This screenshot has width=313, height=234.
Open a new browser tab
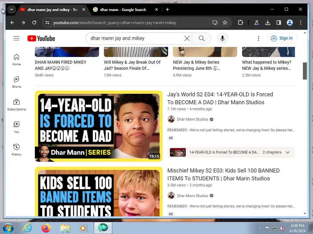click(x=168, y=9)
